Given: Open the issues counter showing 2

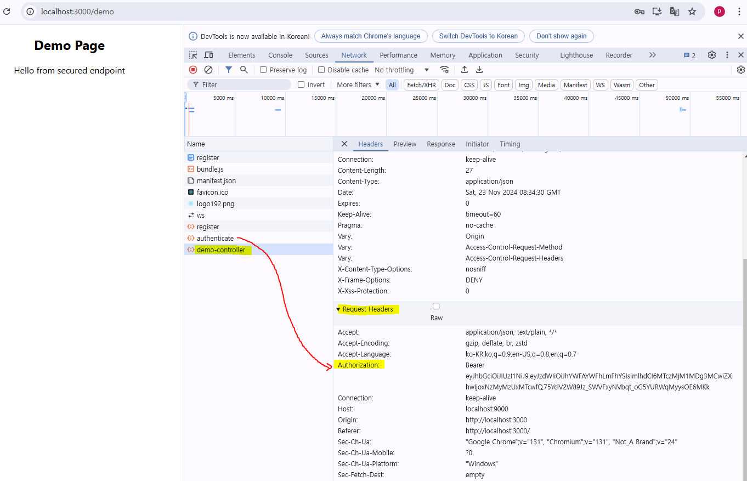Looking at the screenshot, I should coord(689,55).
